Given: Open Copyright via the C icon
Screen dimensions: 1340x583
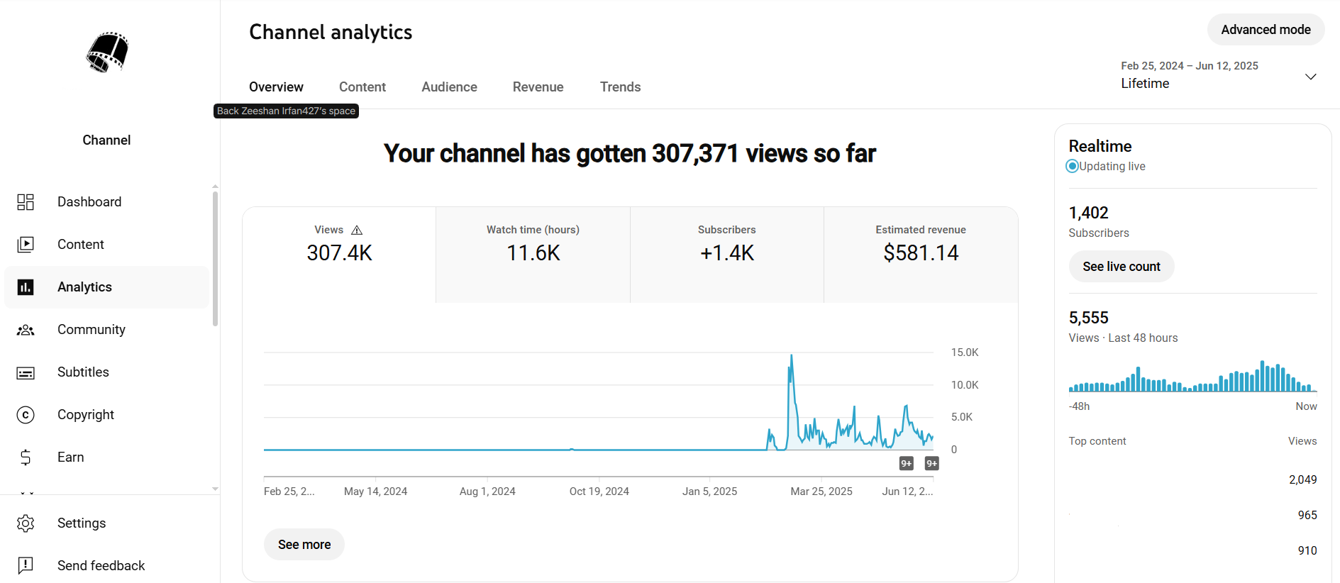Looking at the screenshot, I should pos(26,415).
